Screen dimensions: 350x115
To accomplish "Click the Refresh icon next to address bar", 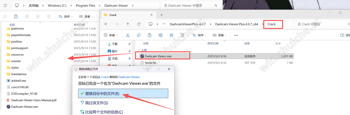I will tap(139, 24).
